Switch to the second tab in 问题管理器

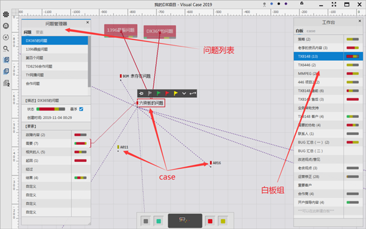pyautogui.click(x=40, y=32)
